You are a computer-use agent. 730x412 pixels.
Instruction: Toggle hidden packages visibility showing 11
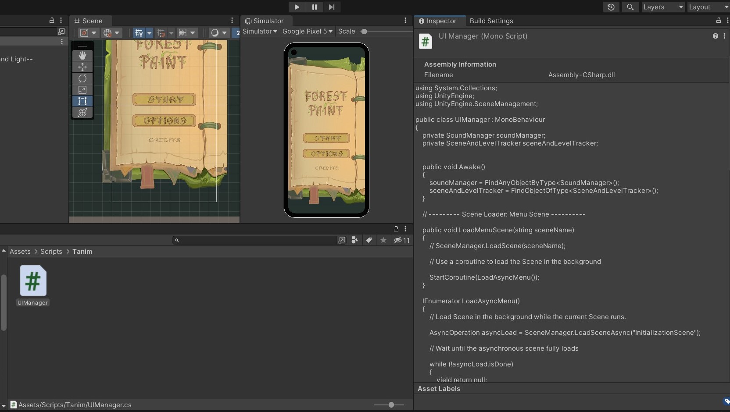[402, 240]
